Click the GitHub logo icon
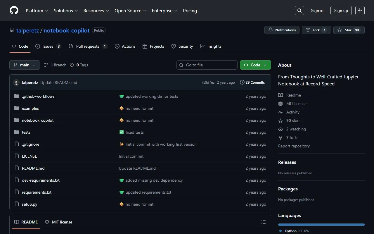374x234 pixels. click(x=14, y=11)
